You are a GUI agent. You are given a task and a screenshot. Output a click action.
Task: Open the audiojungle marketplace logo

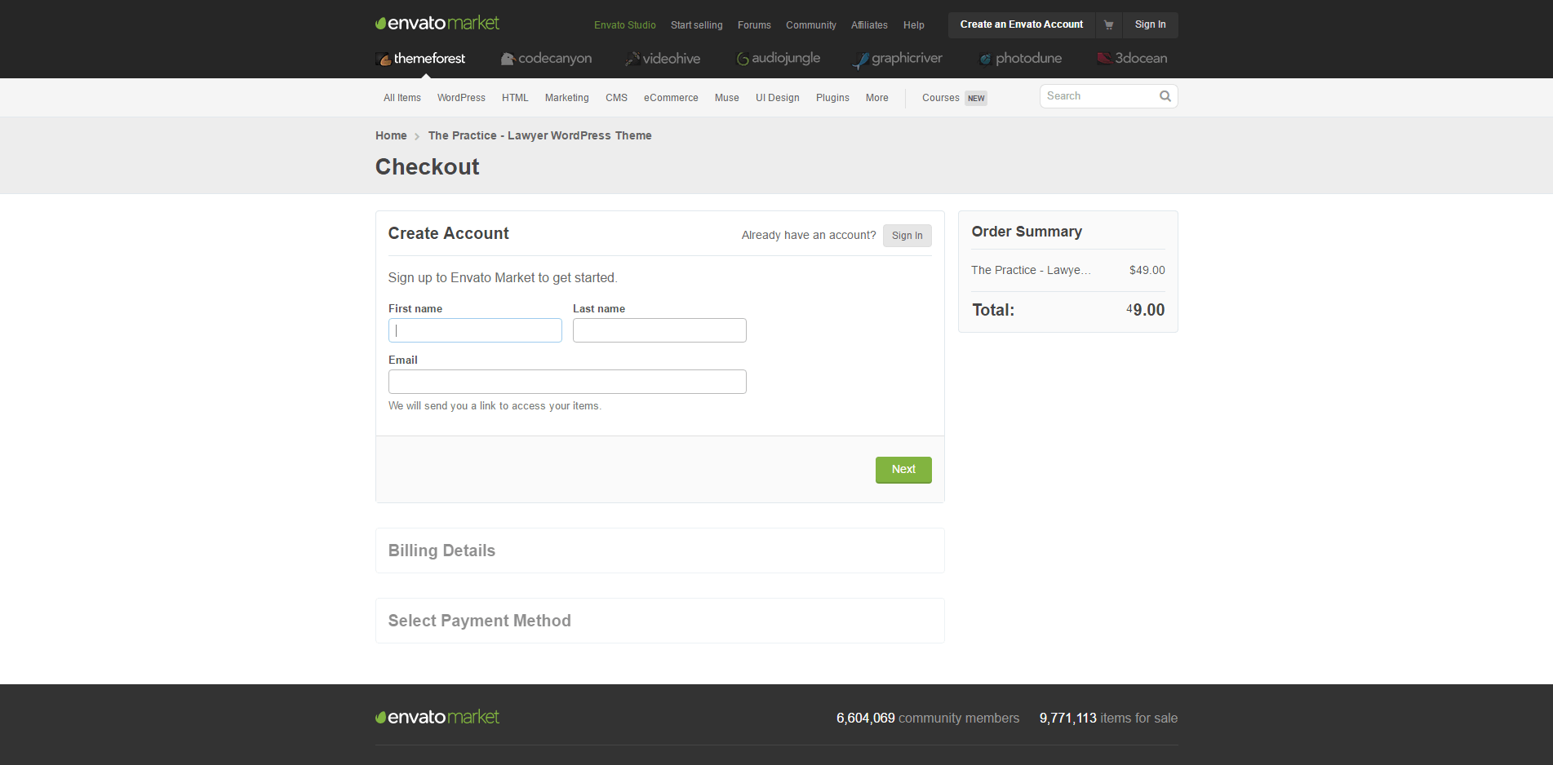tap(779, 59)
